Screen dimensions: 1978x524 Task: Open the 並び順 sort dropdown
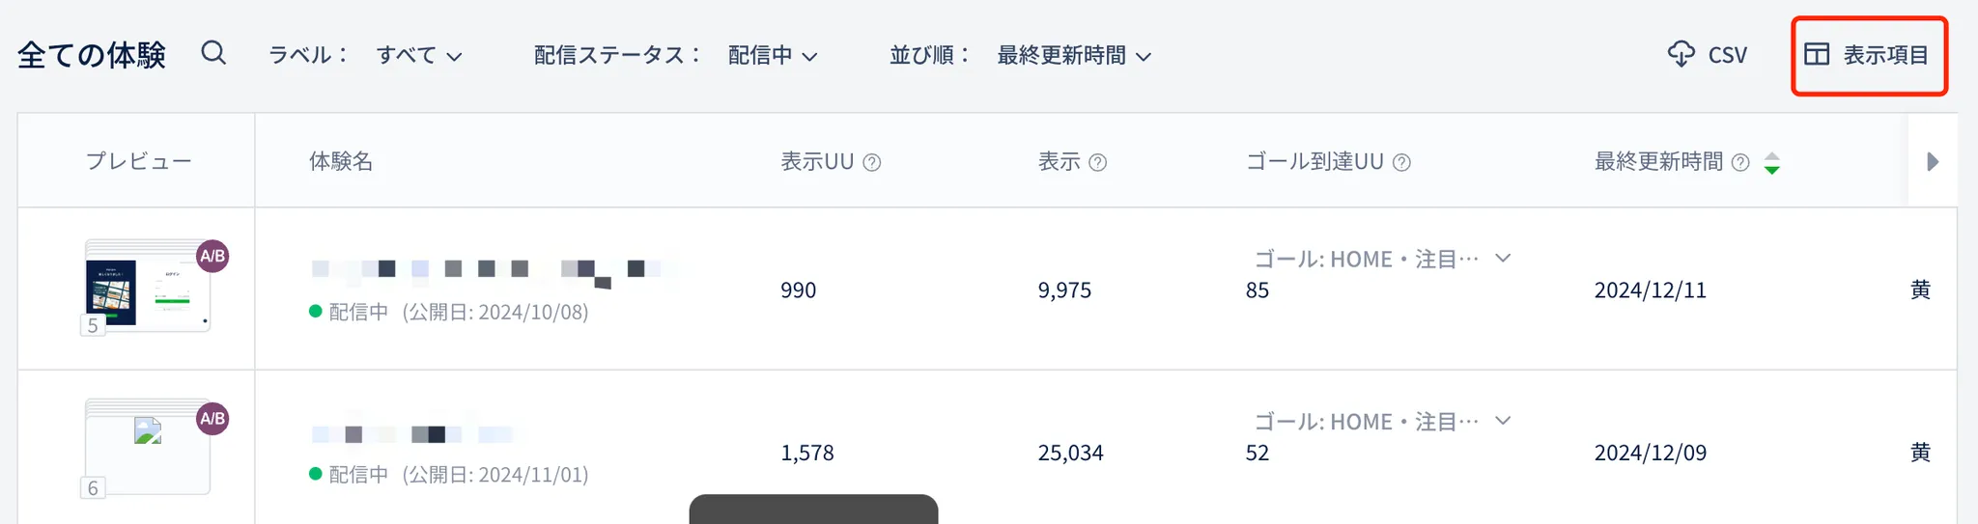pos(1074,56)
